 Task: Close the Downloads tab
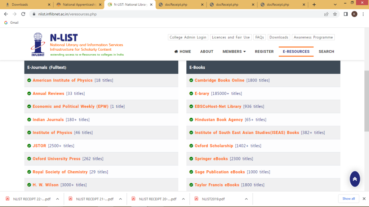pyautogui.click(x=49, y=4)
